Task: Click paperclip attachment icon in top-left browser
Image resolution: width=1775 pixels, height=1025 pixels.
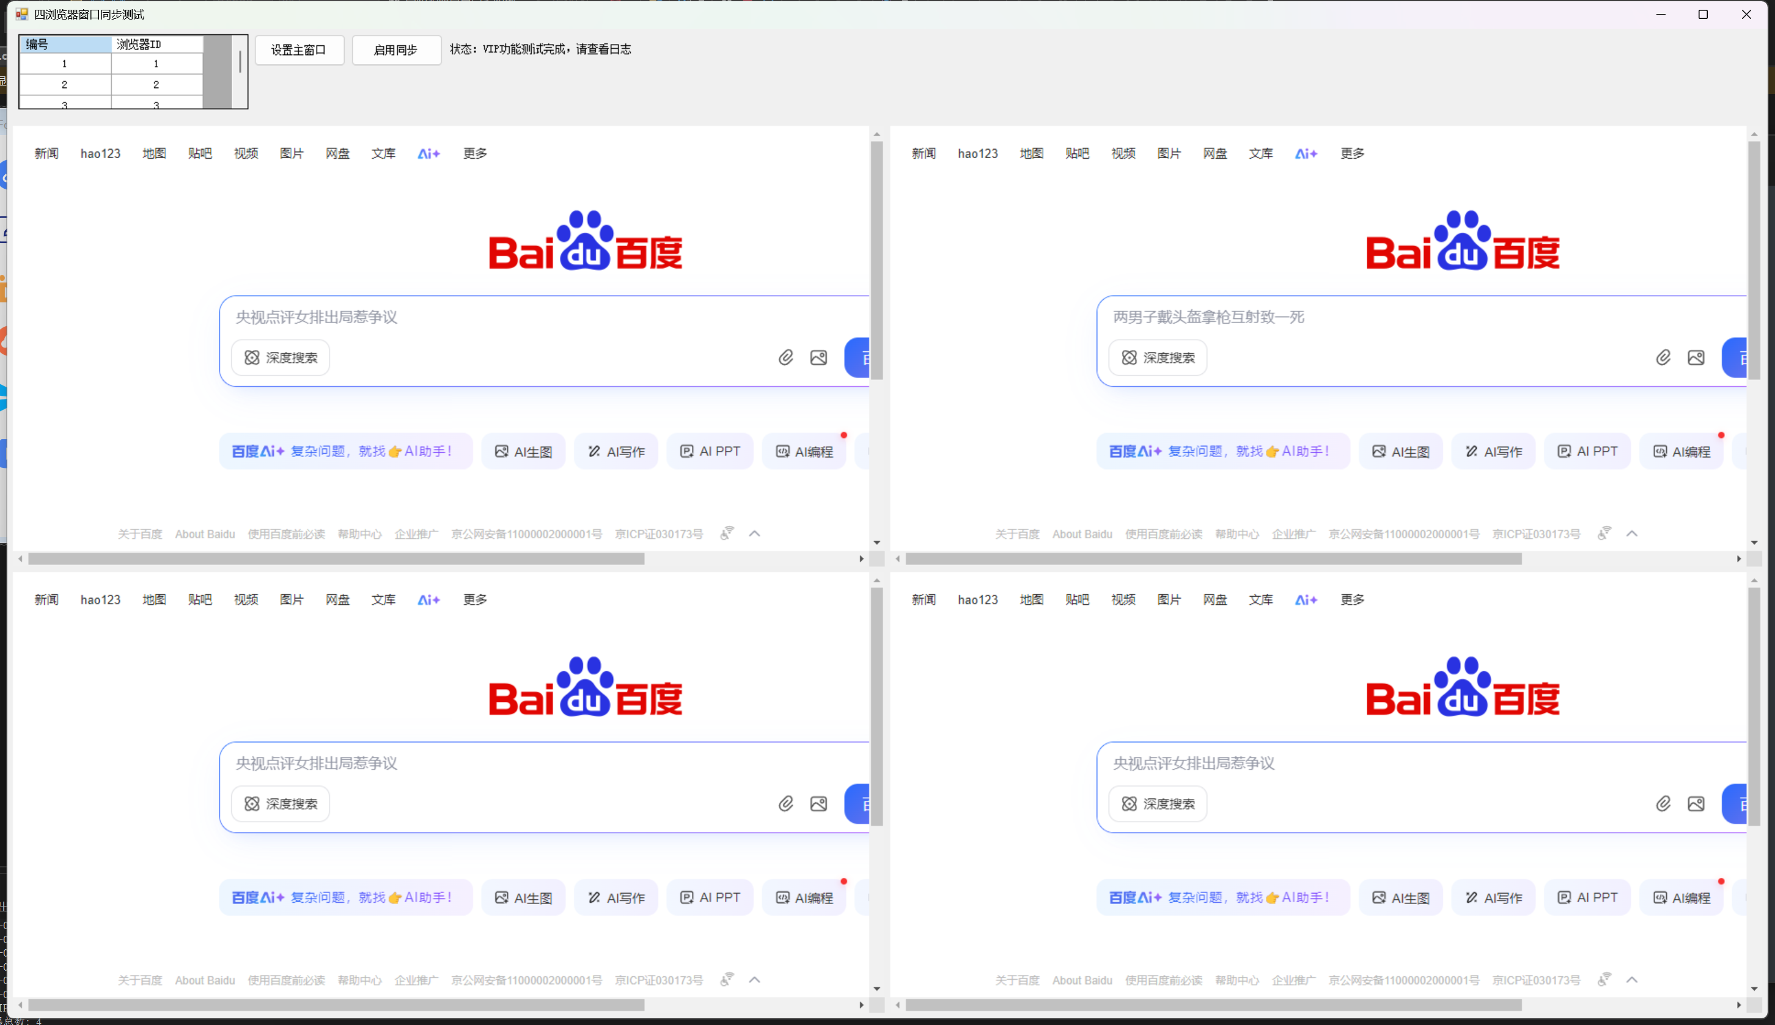Action: [785, 357]
